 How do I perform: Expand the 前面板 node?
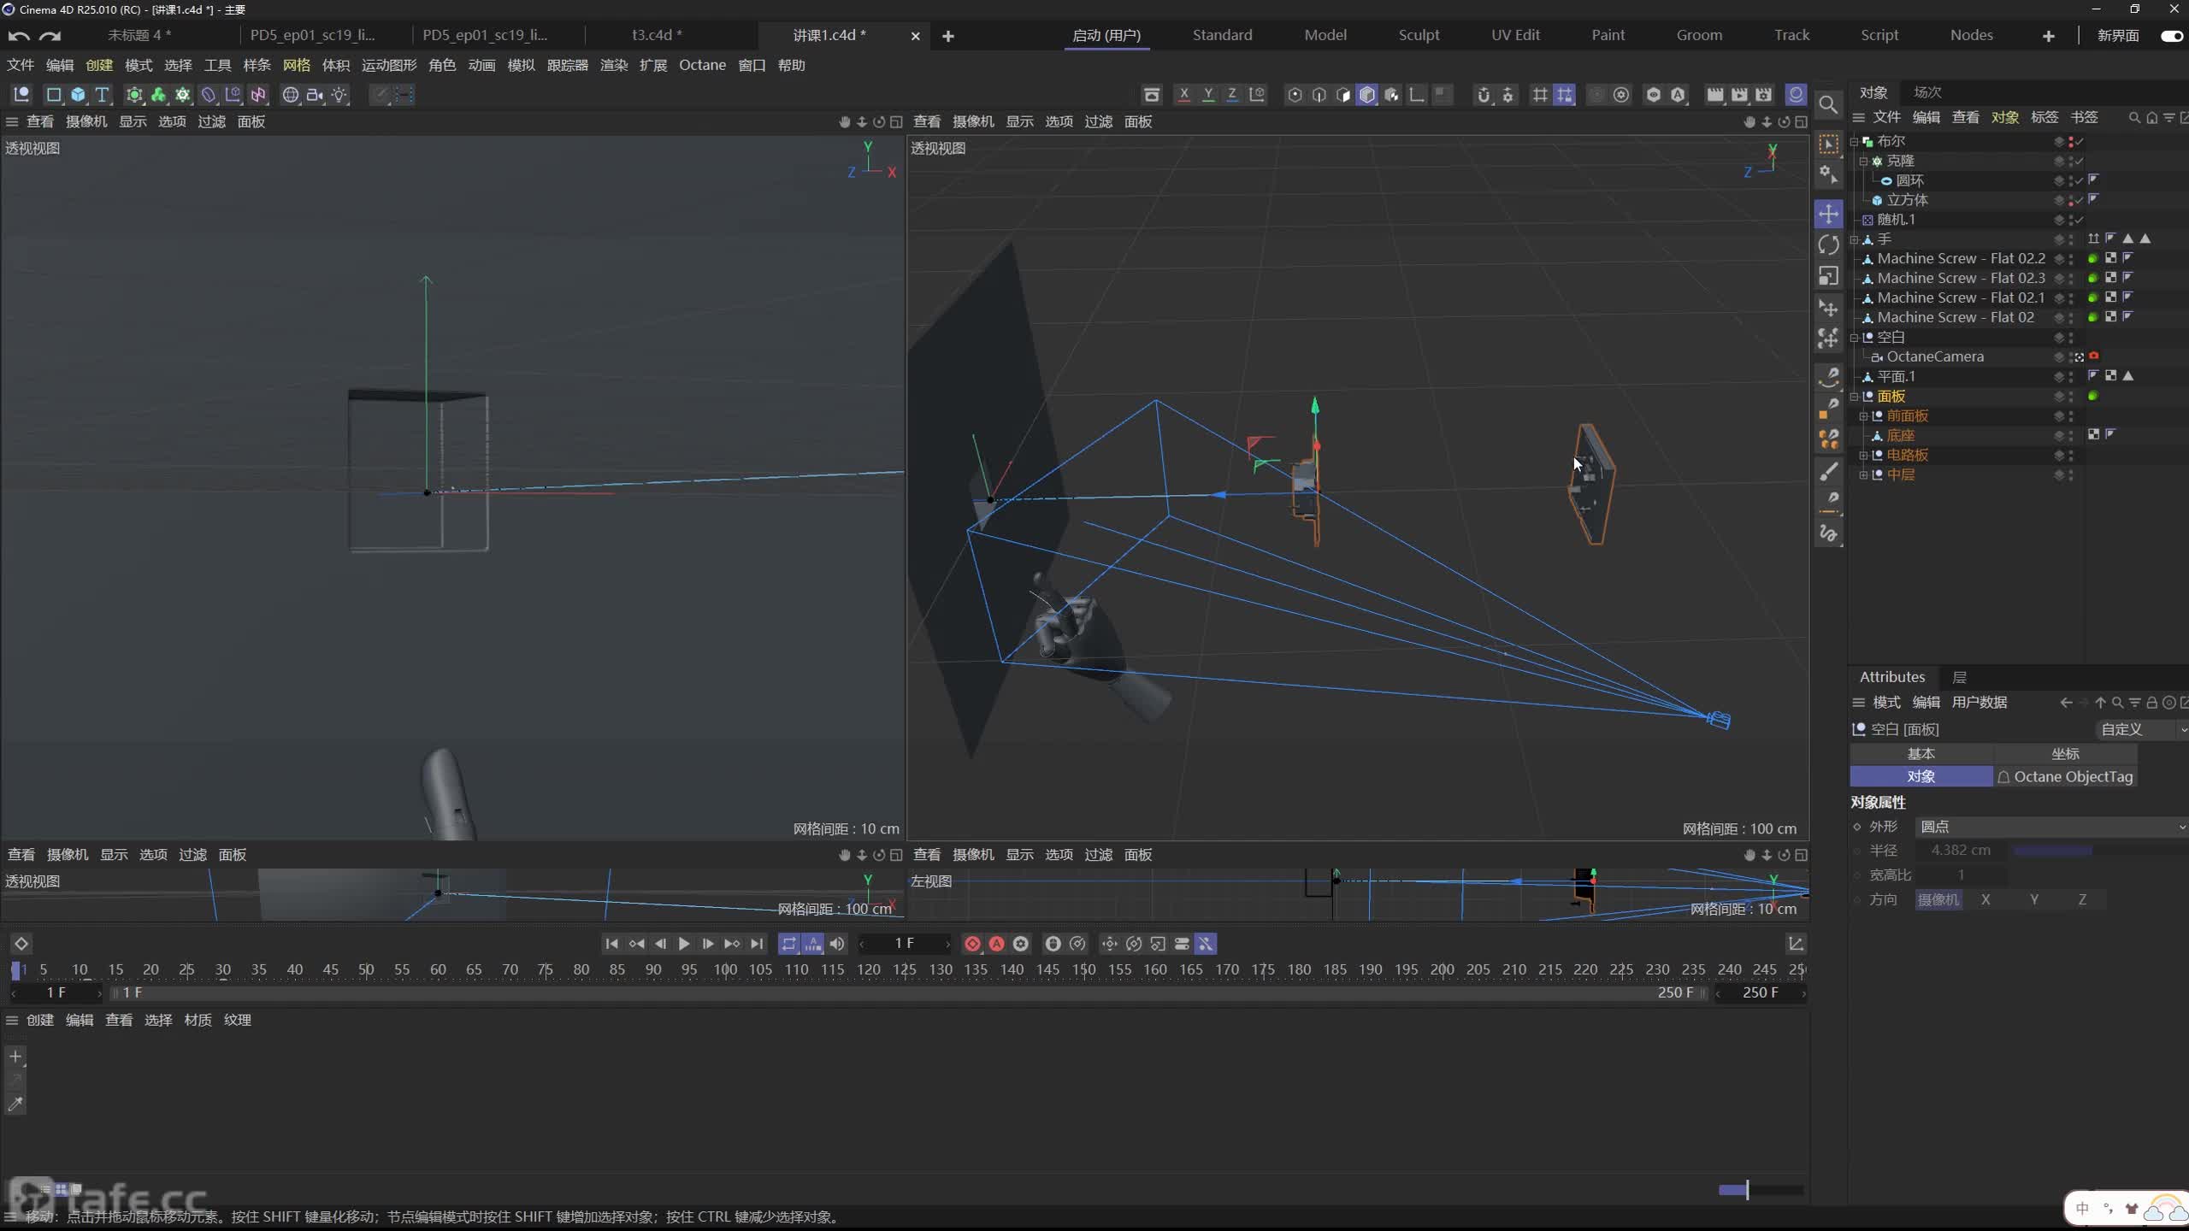tap(1864, 416)
